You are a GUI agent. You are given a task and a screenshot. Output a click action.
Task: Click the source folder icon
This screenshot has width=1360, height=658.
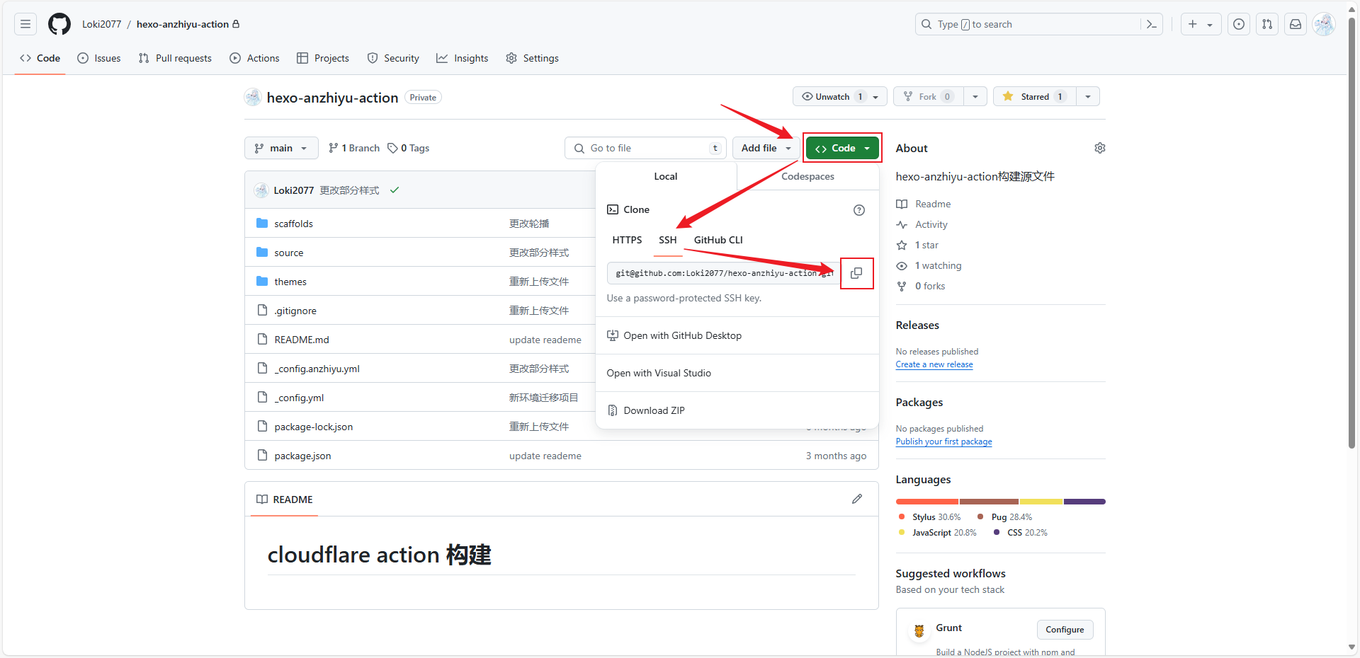(x=262, y=252)
